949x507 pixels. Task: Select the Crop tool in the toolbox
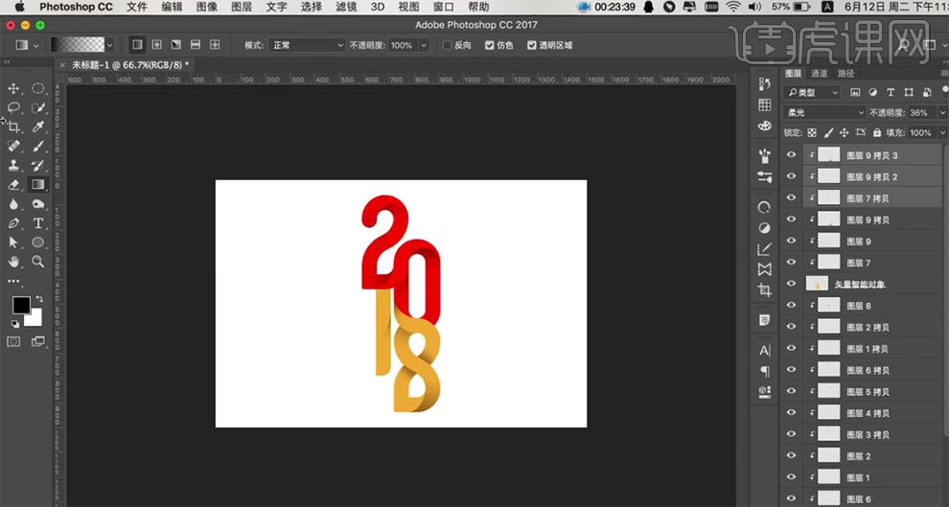tap(14, 127)
